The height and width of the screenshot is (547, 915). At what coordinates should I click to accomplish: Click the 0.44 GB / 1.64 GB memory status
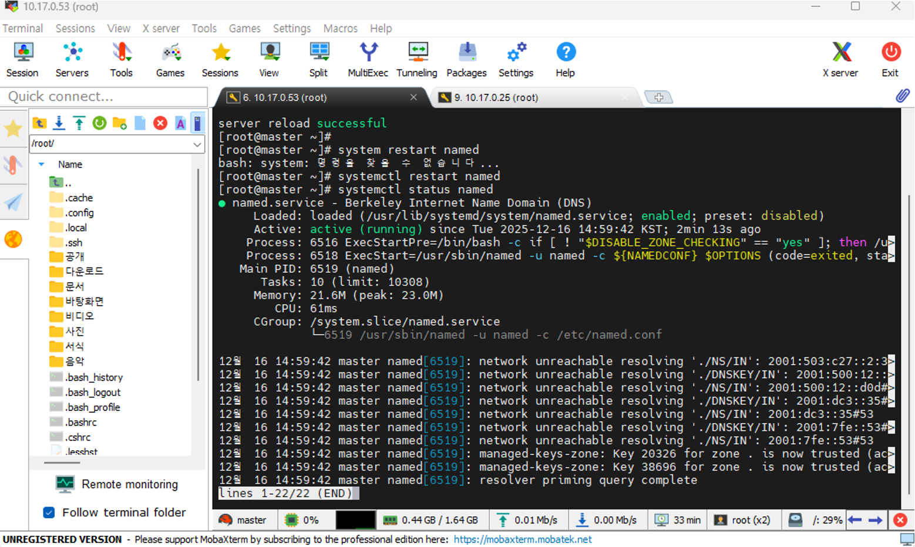point(430,520)
